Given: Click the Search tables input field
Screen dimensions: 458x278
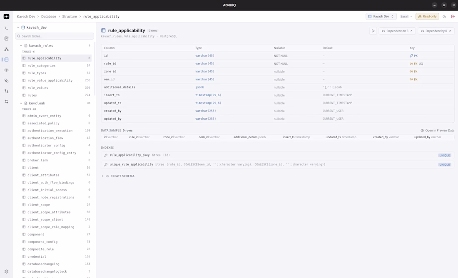Looking at the screenshot, I should [x=55, y=36].
